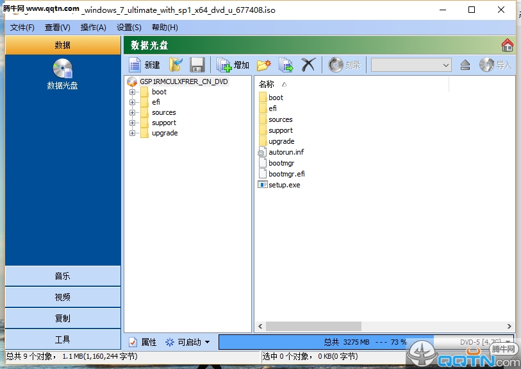Switch to the 复制 sidebar section
The width and height of the screenshot is (521, 369).
63,318
